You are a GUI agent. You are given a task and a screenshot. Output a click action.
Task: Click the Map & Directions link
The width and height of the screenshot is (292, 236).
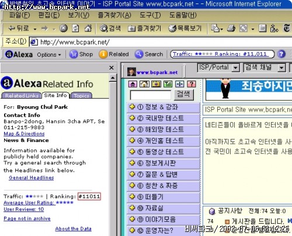pyautogui.click(x=24, y=134)
